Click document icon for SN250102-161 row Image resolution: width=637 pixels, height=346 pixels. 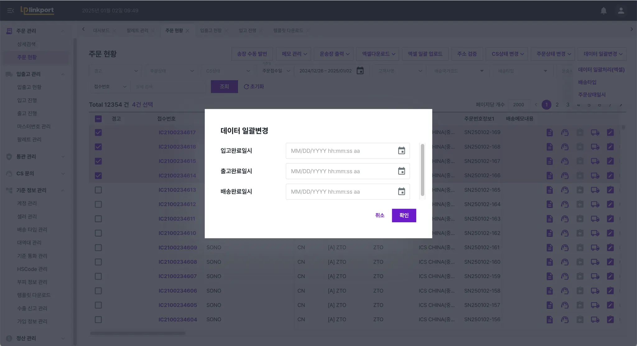pyautogui.click(x=550, y=247)
